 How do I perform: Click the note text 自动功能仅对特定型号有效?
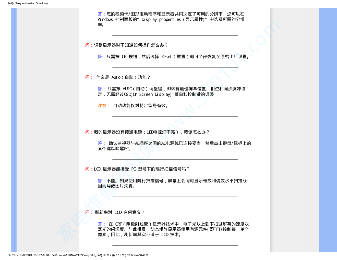click(141, 106)
